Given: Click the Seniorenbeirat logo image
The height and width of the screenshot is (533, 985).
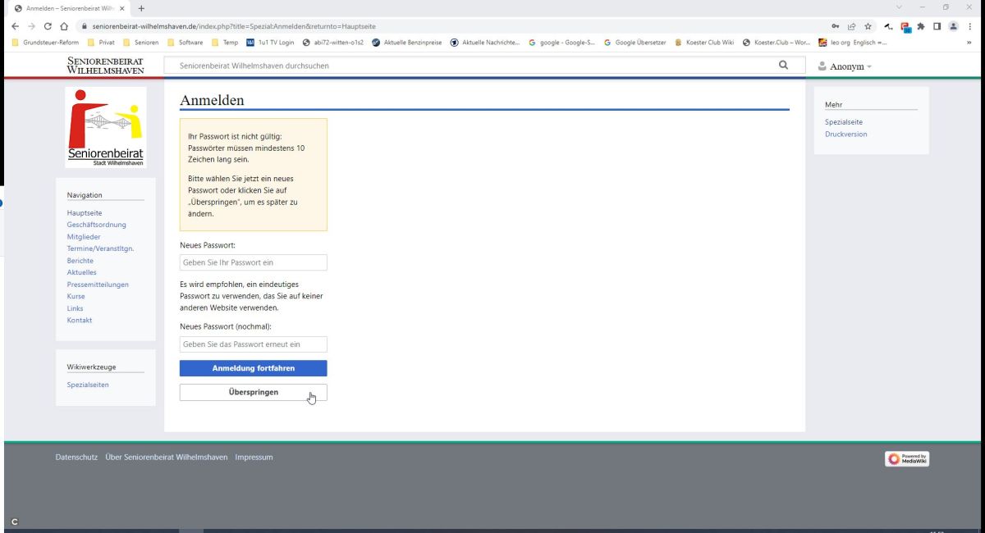Looking at the screenshot, I should [x=105, y=127].
